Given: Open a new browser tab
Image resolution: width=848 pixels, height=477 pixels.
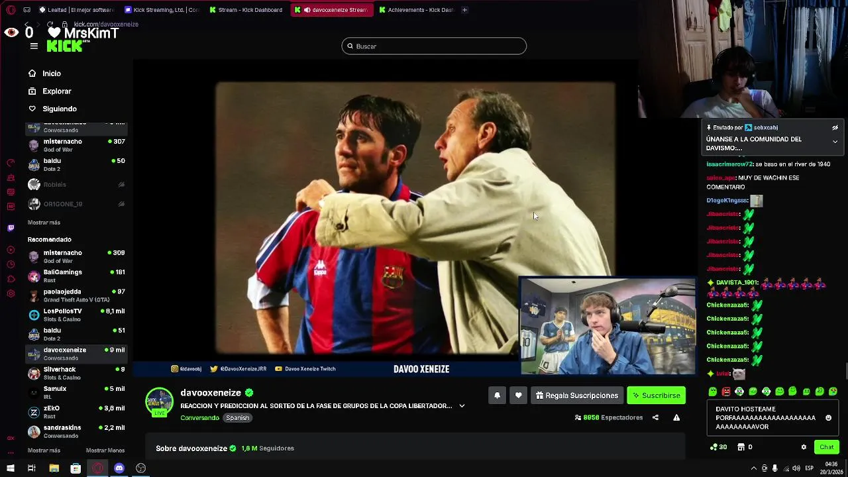Looking at the screenshot, I should click(x=464, y=10).
